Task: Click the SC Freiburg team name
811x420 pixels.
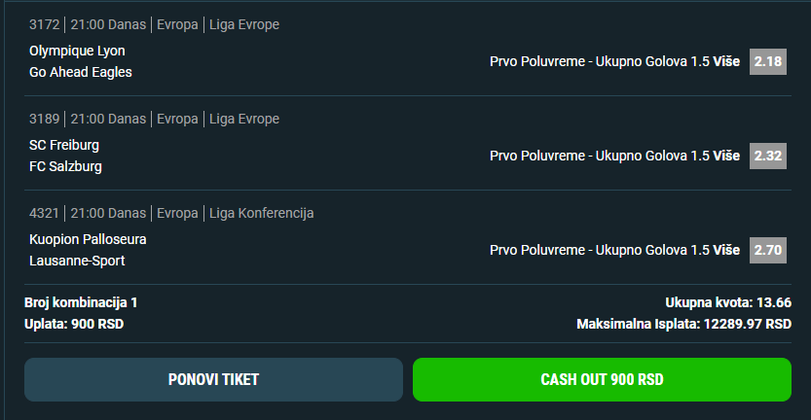Action: (64, 145)
